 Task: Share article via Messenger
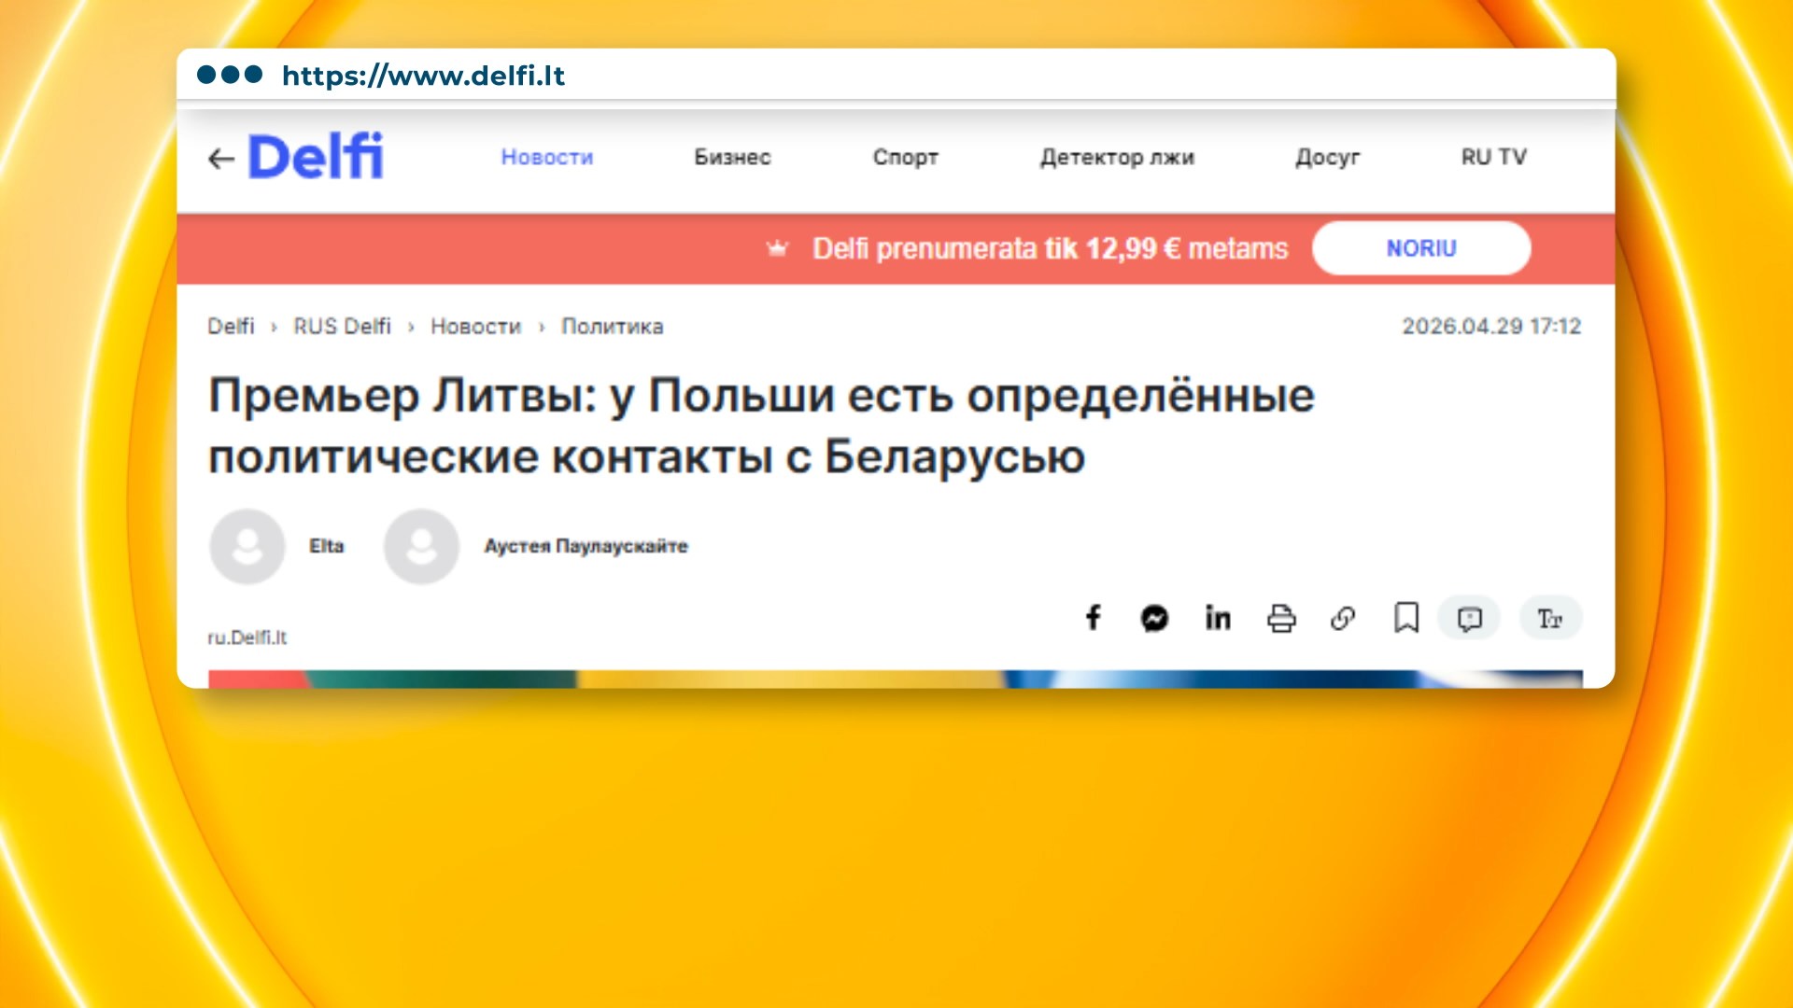click(x=1154, y=618)
